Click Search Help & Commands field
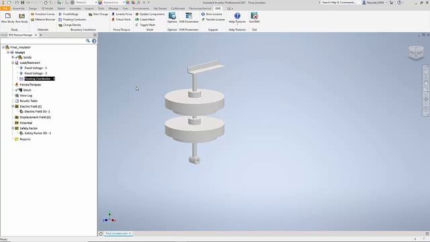The width and height of the screenshot is (430, 242). point(340,3)
